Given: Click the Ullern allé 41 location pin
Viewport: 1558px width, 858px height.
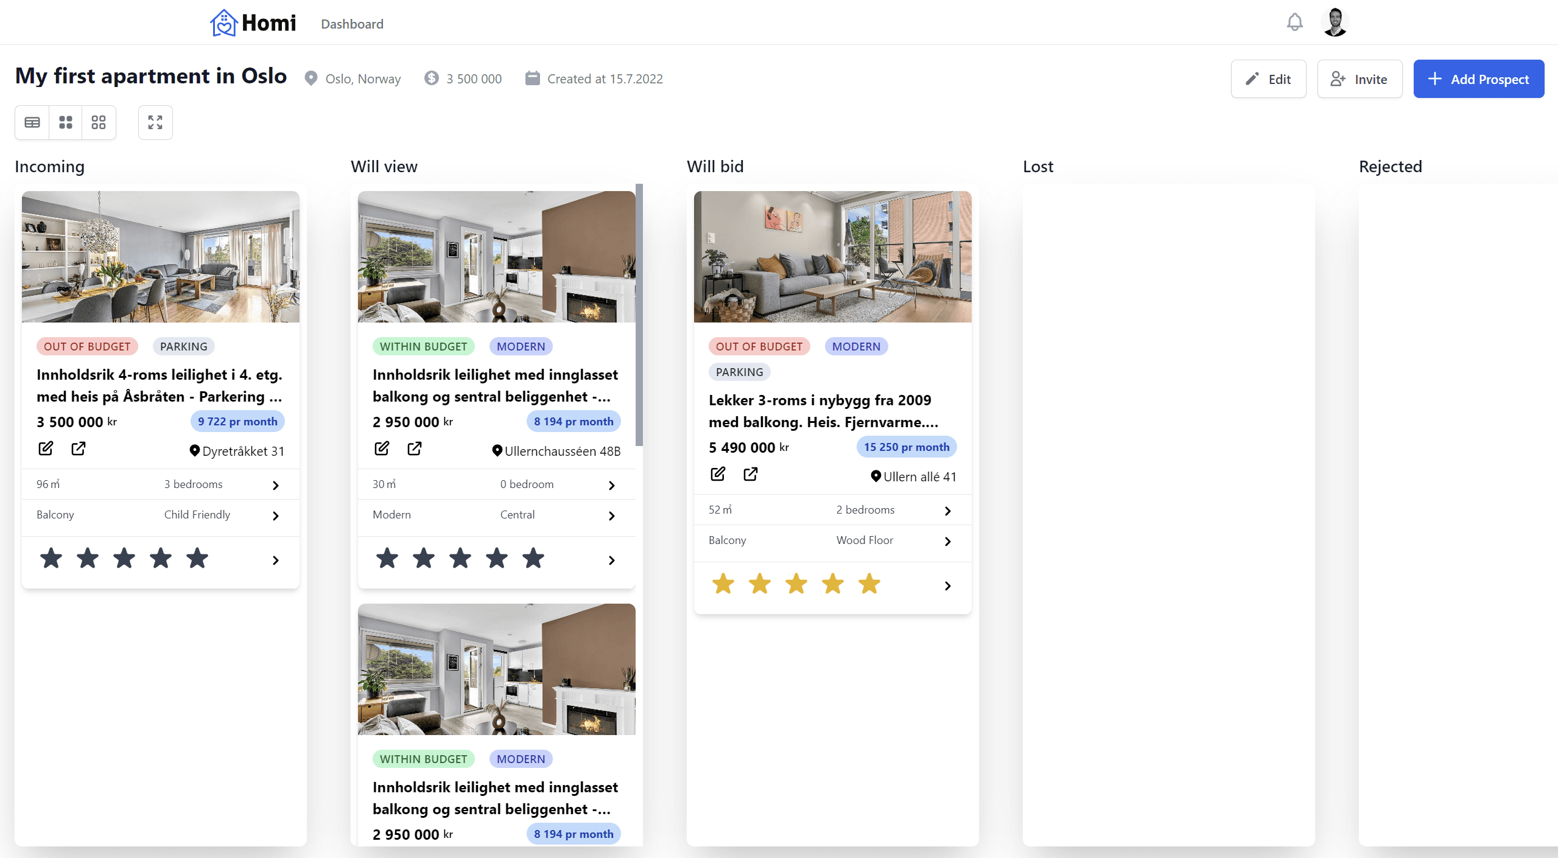Looking at the screenshot, I should [x=876, y=476].
